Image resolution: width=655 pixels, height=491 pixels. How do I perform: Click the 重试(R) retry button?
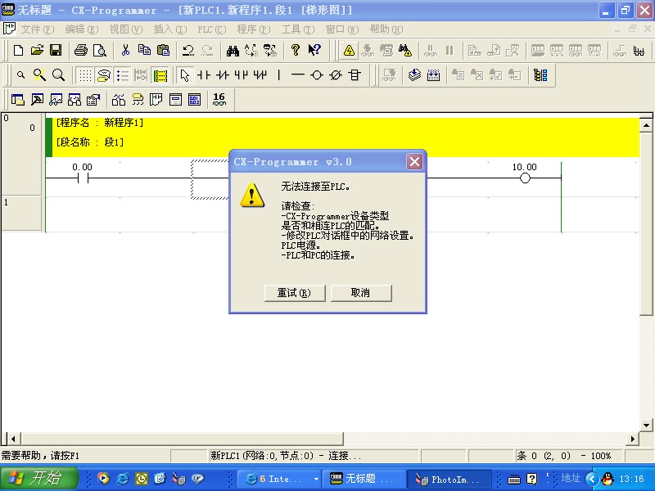[x=295, y=293]
